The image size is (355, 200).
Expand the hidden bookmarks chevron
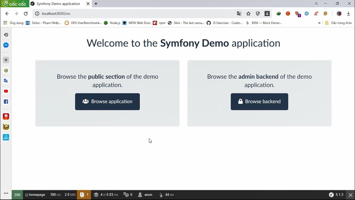click(319, 23)
